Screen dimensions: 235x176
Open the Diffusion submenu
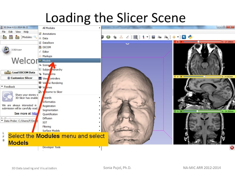click(70, 118)
